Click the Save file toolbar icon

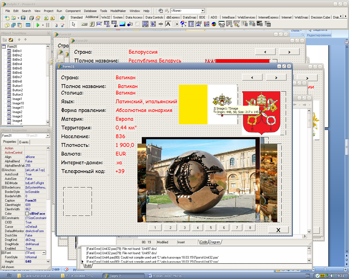(x=23, y=18)
